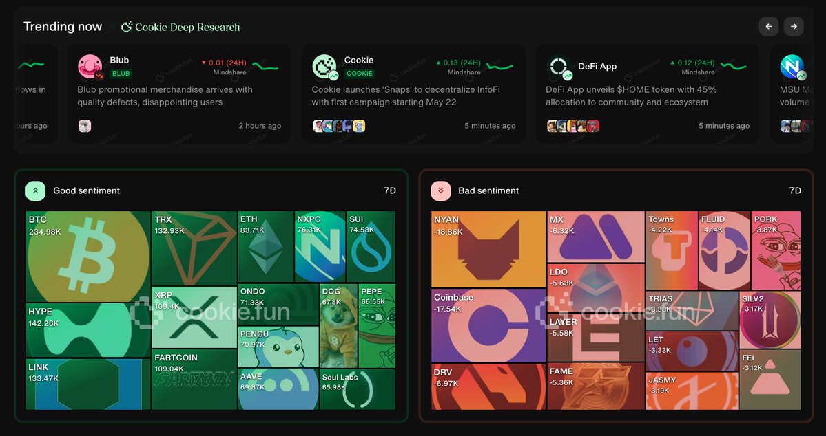Click the Bad sentiment title text
Screen dimensions: 826x436
click(488, 190)
